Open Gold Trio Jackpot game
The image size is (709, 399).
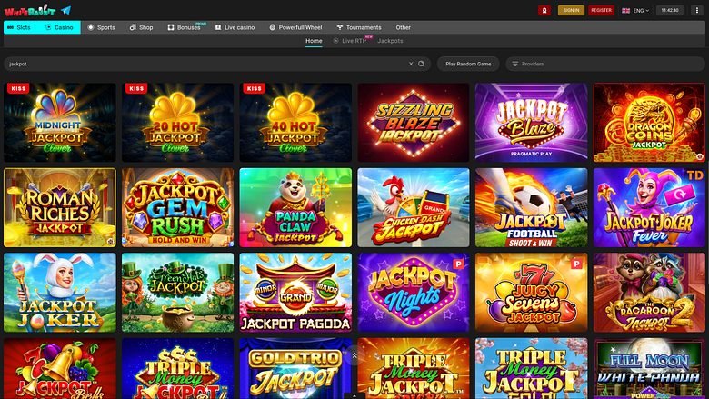tap(295, 369)
